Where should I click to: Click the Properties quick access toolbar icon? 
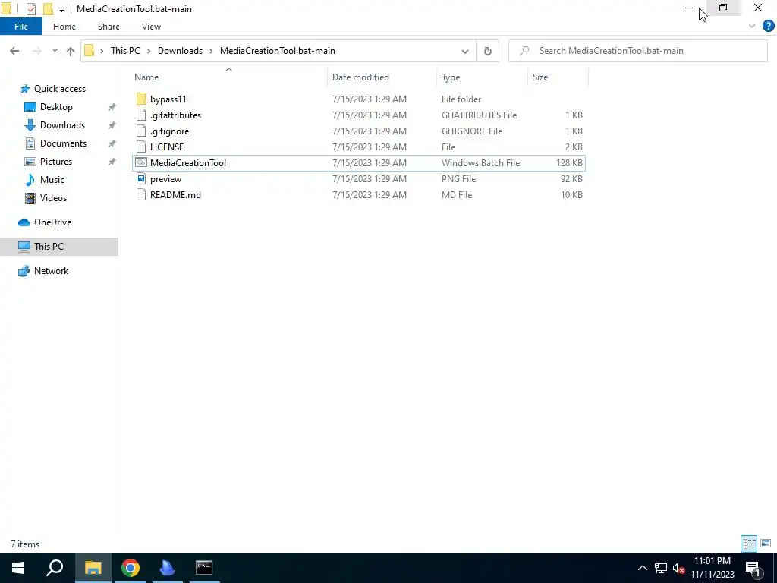[30, 9]
